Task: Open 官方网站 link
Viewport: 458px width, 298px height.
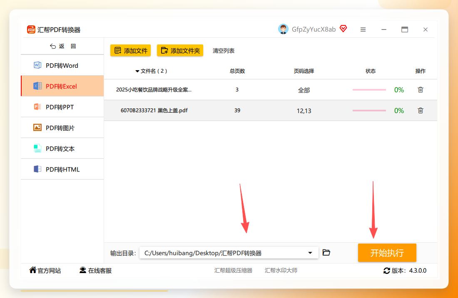Action: point(45,270)
